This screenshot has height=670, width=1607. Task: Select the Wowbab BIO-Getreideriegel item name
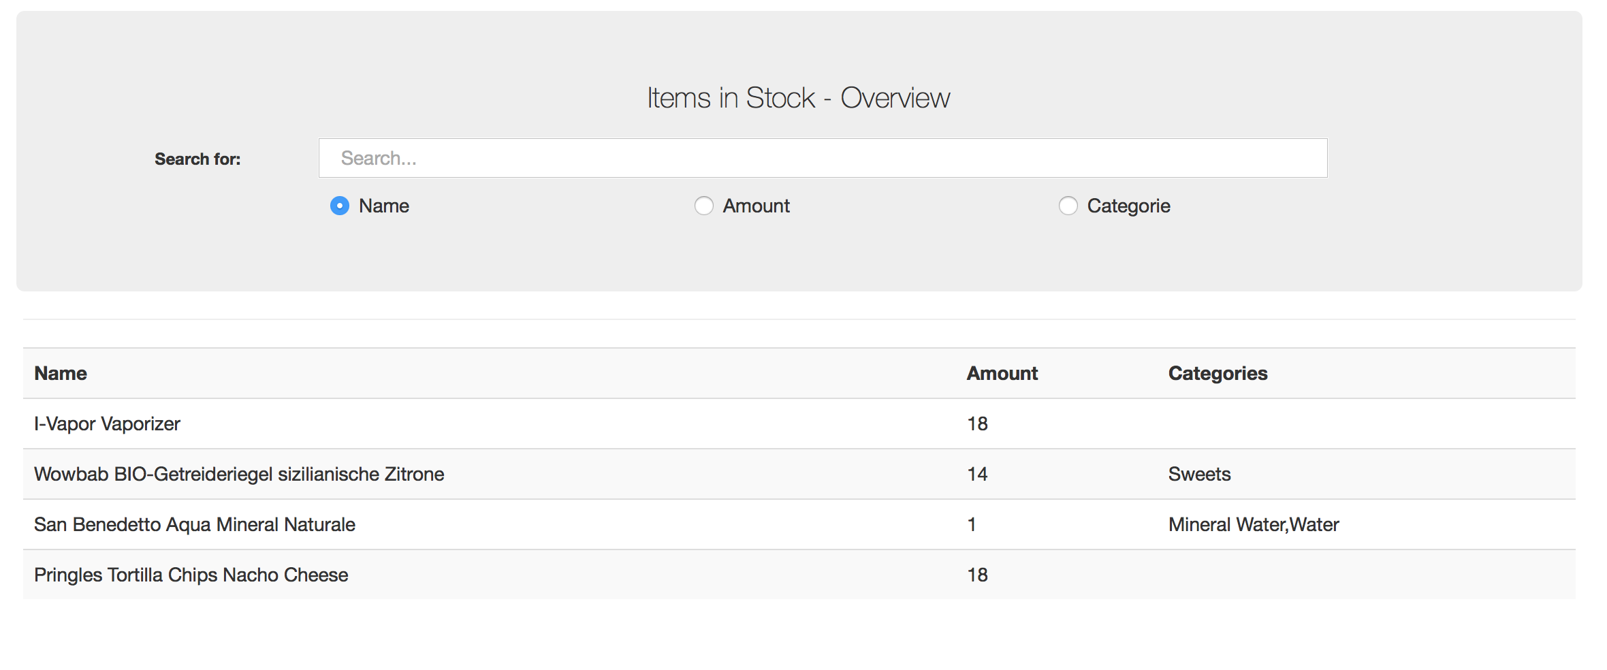tap(239, 474)
